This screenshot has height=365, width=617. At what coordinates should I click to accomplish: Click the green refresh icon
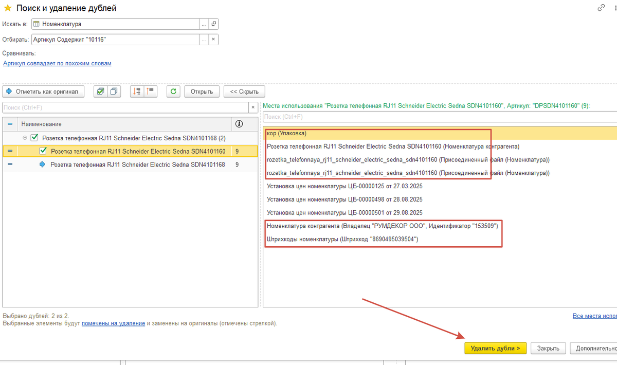click(x=174, y=92)
